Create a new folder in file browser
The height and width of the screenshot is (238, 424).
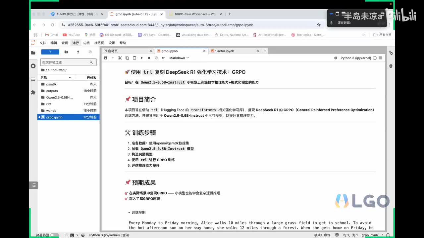pos(66,52)
